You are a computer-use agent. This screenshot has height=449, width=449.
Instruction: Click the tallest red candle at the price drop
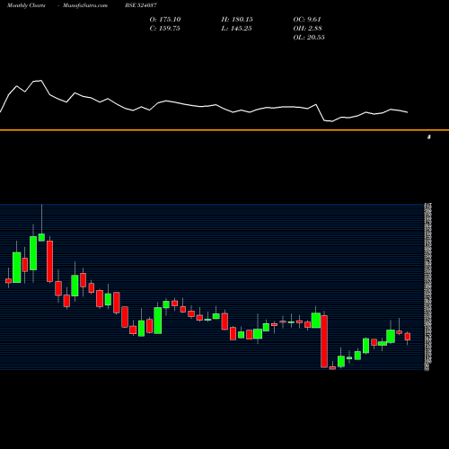tap(324, 341)
